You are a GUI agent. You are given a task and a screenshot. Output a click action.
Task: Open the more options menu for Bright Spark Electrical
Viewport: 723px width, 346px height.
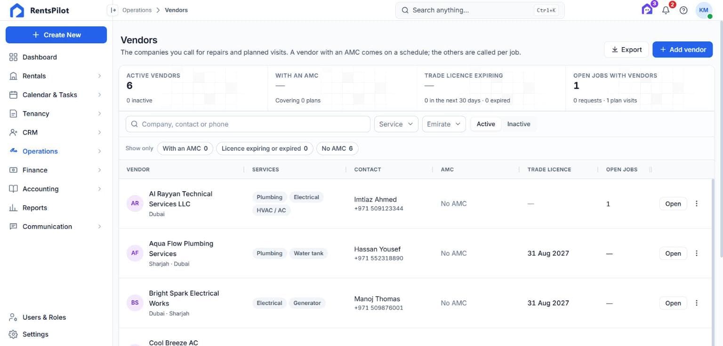click(697, 303)
